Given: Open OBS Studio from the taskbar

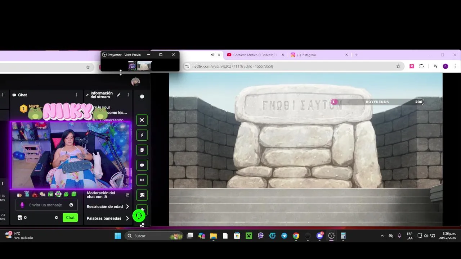Looking at the screenshot, I should (x=331, y=236).
